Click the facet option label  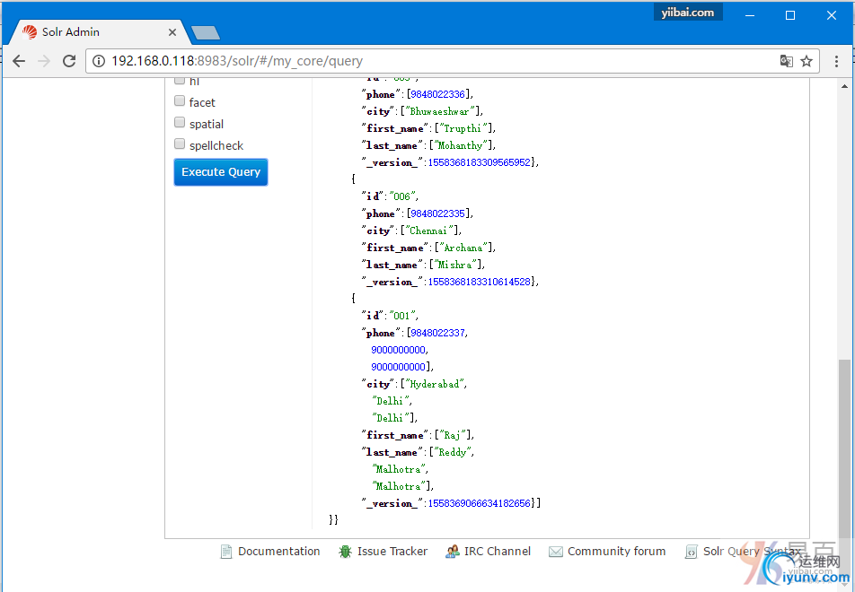[x=202, y=102]
